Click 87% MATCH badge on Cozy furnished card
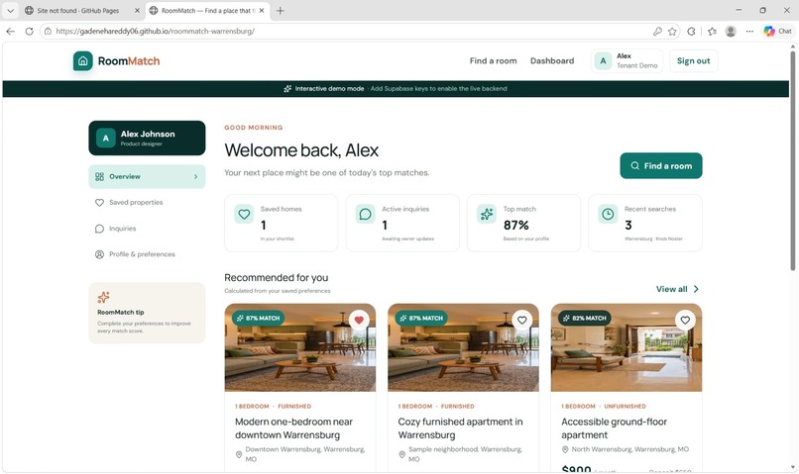799x474 pixels. [x=421, y=319]
